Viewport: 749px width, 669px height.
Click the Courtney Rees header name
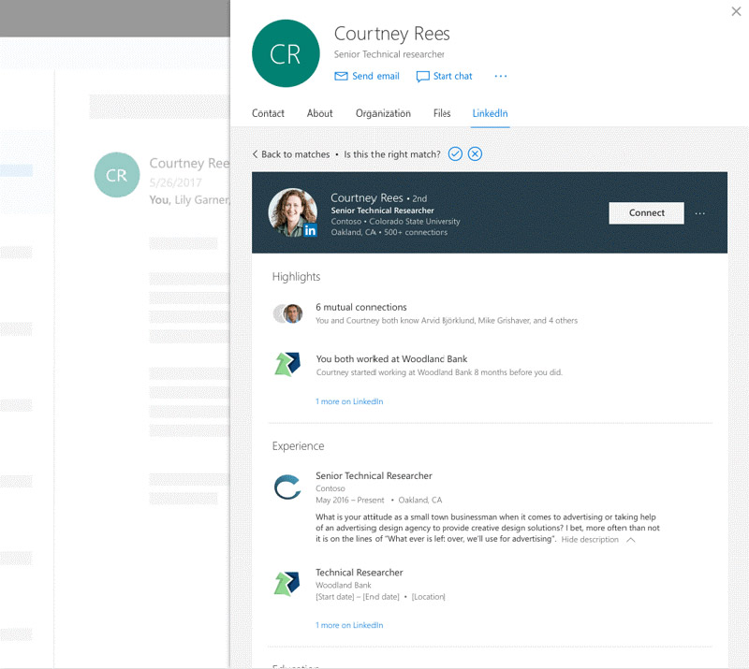click(391, 34)
